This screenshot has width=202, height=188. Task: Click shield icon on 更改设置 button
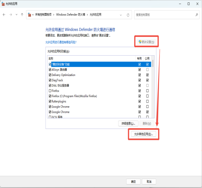140,41
